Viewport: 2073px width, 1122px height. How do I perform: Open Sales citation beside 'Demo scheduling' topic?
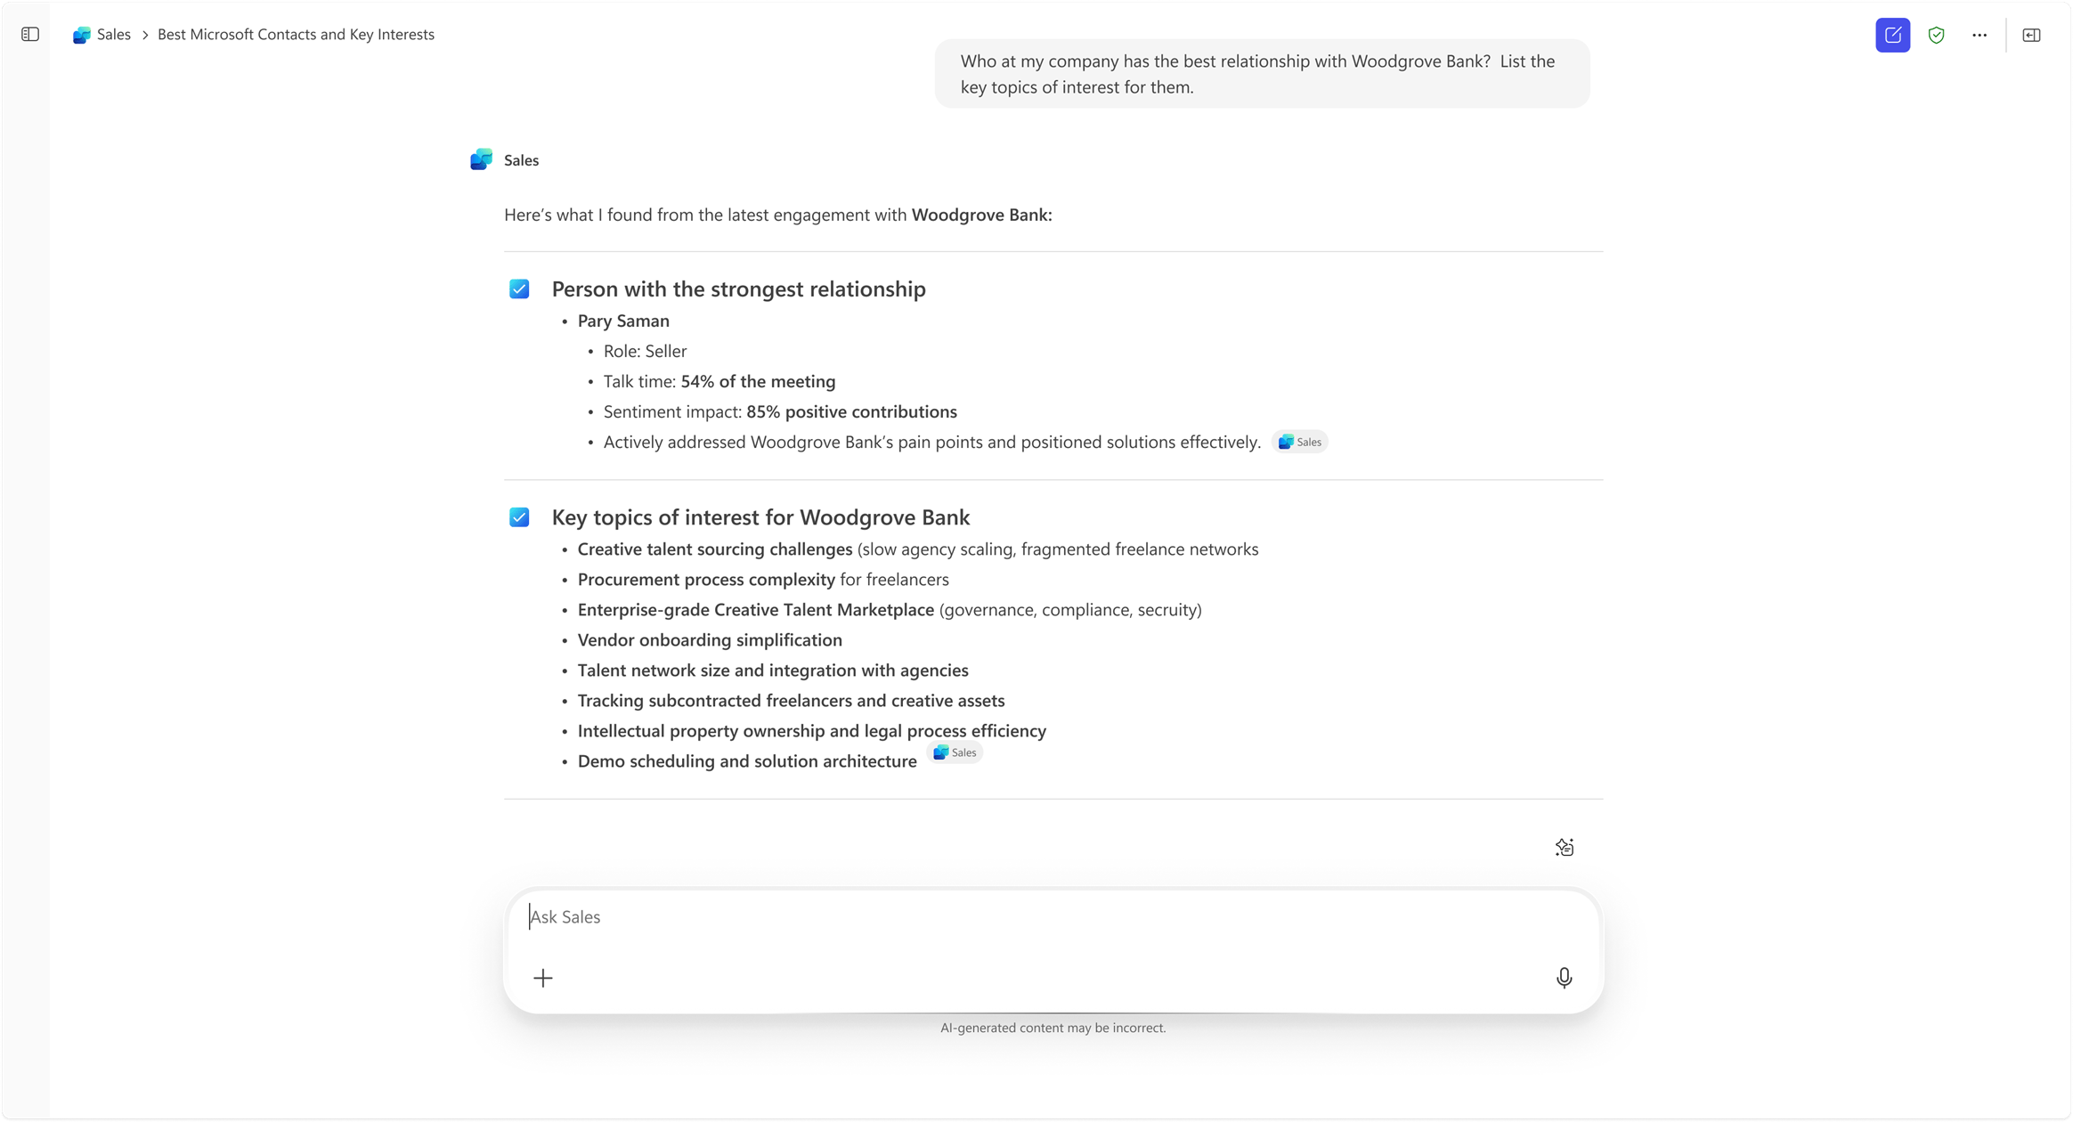pos(955,752)
